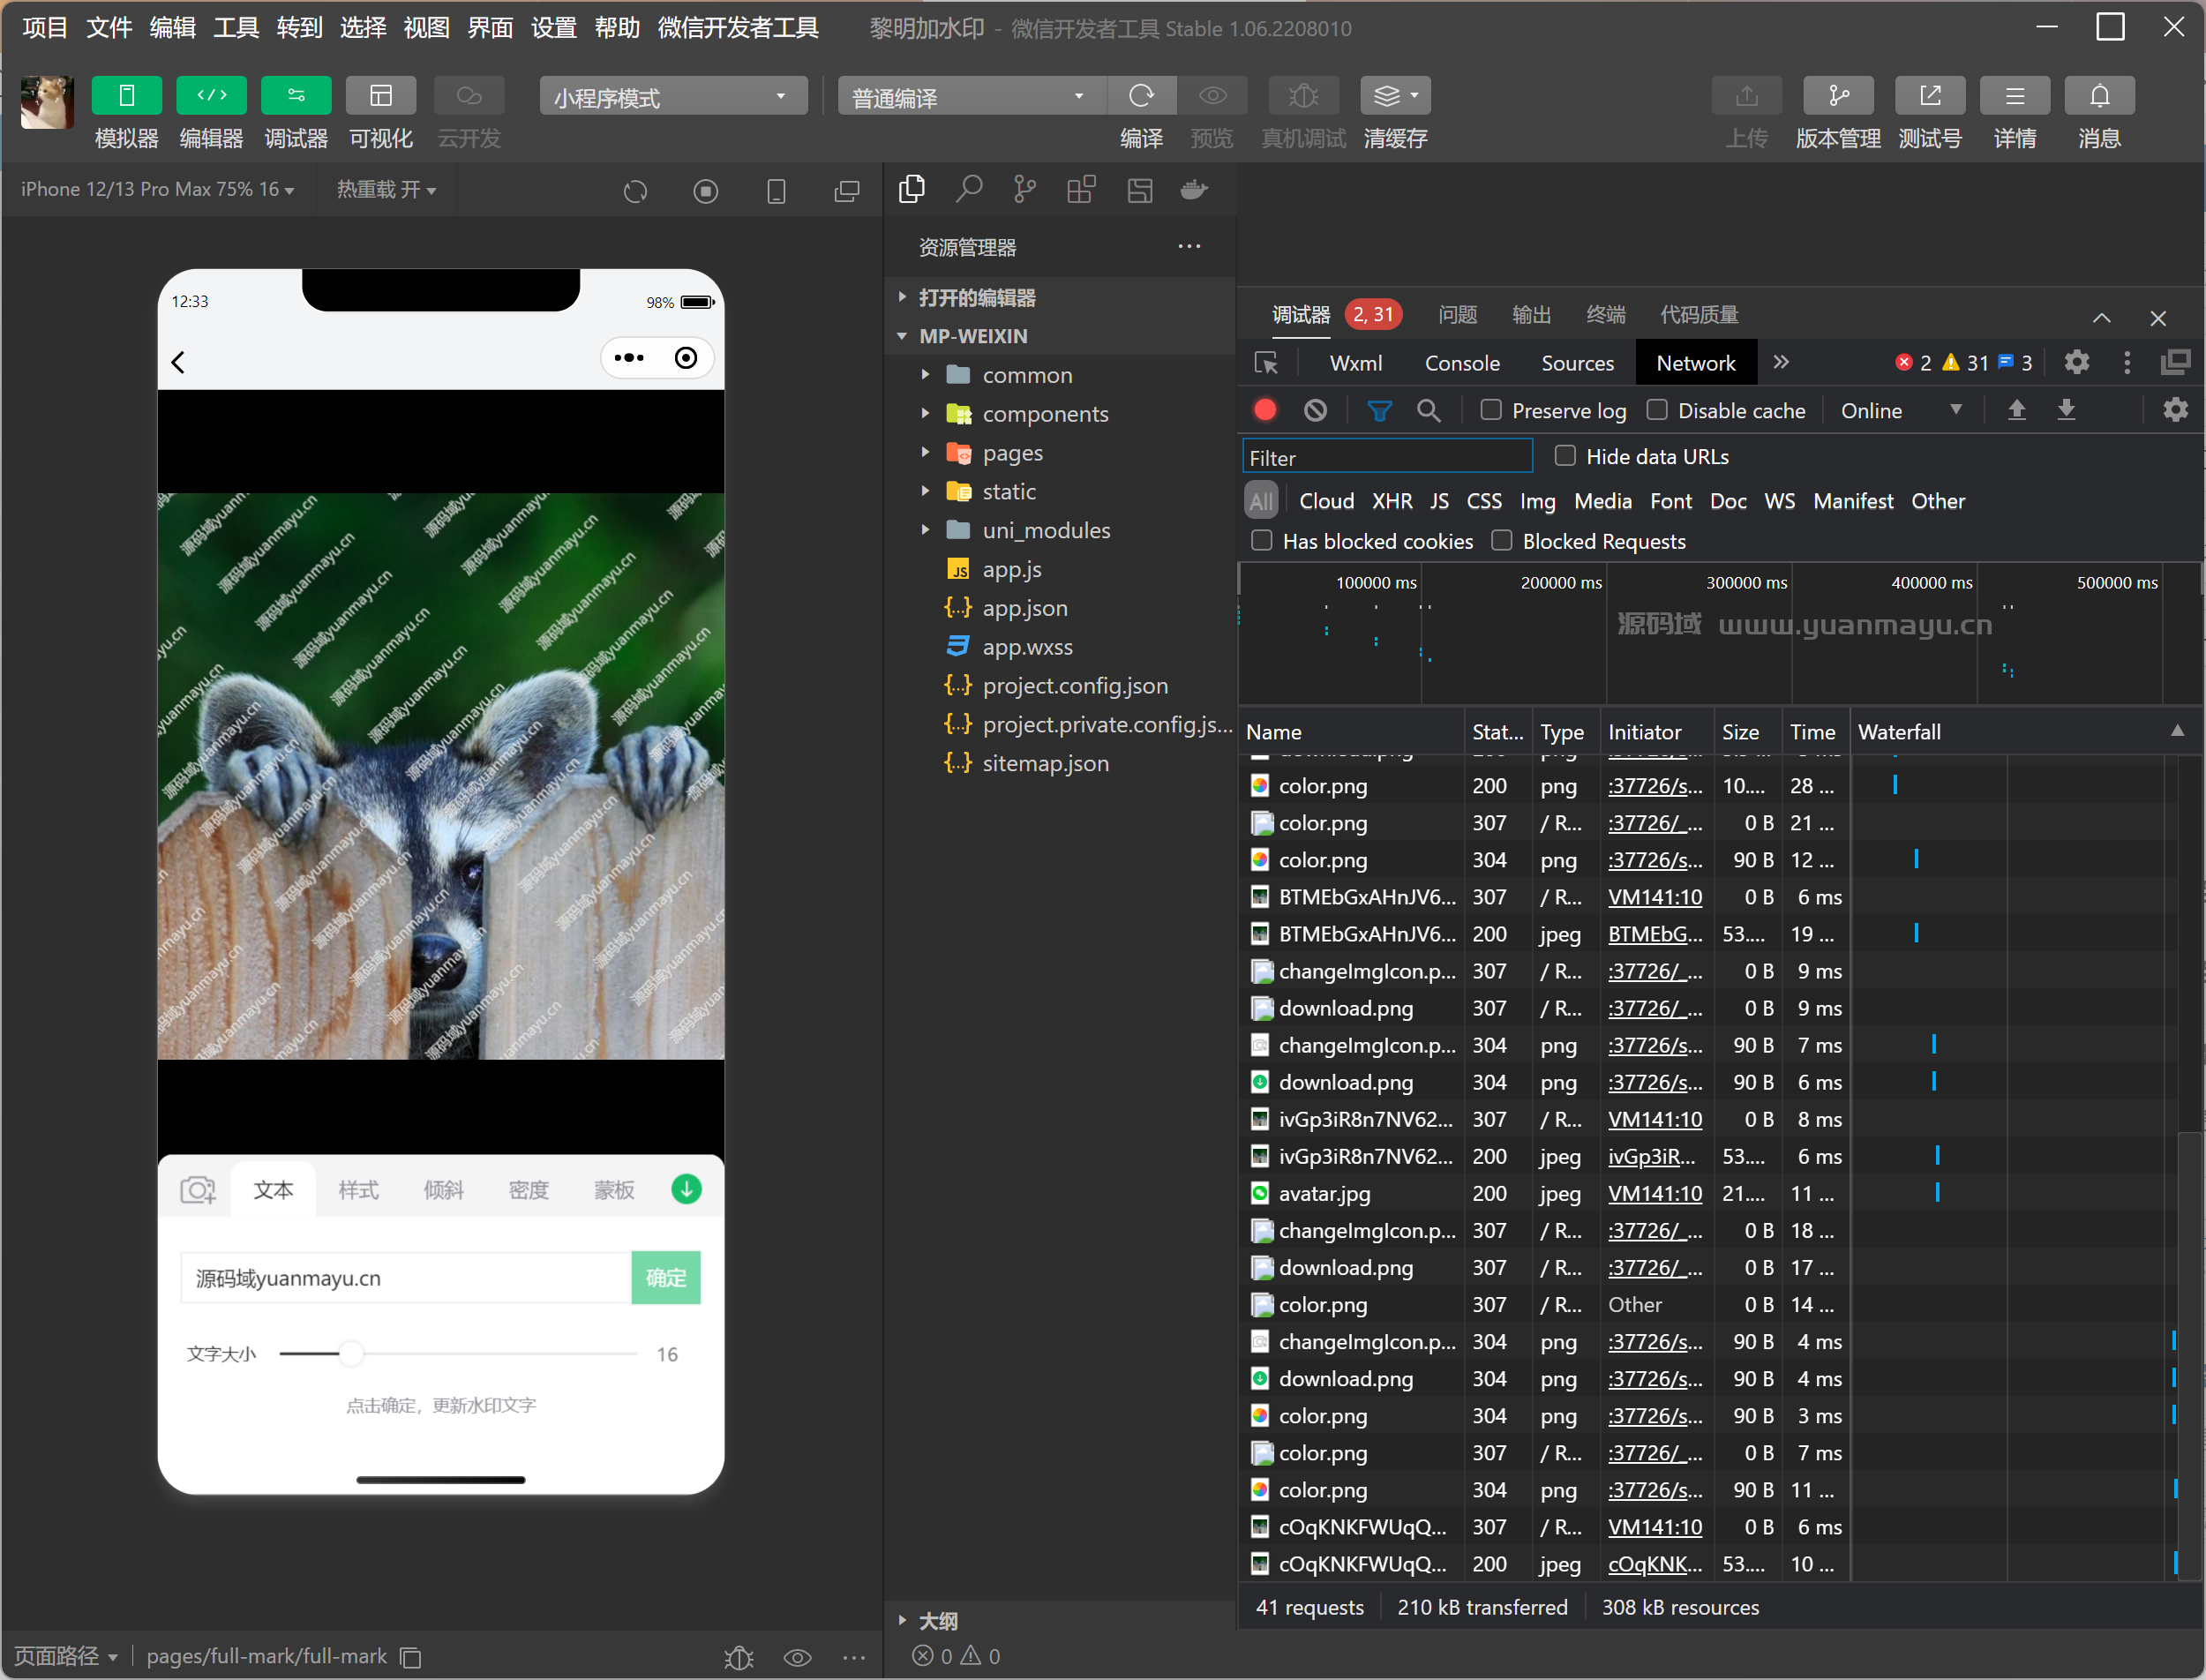The height and width of the screenshot is (1680, 2206).
Task: Click the clear network log icon
Action: click(1315, 410)
